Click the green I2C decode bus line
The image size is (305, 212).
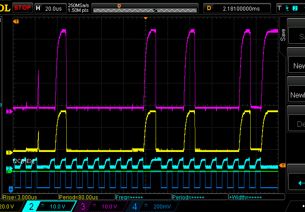coord(145,171)
